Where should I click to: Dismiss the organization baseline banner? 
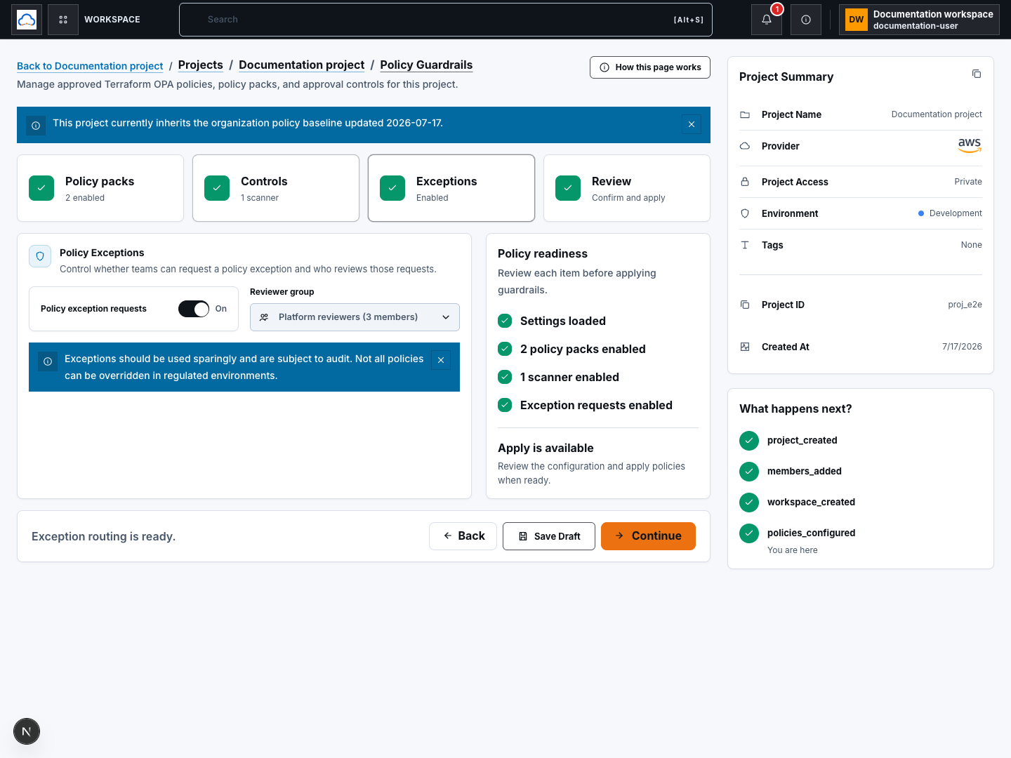click(692, 124)
